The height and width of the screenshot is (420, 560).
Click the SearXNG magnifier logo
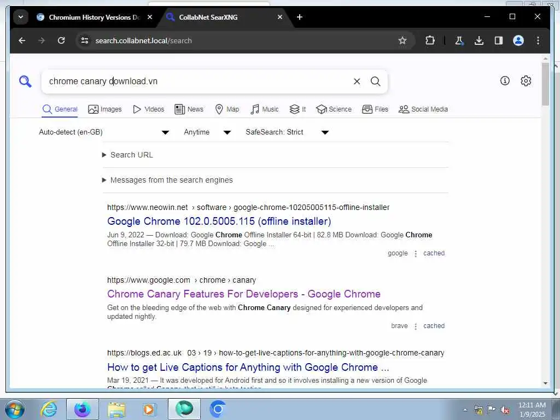pyautogui.click(x=25, y=81)
